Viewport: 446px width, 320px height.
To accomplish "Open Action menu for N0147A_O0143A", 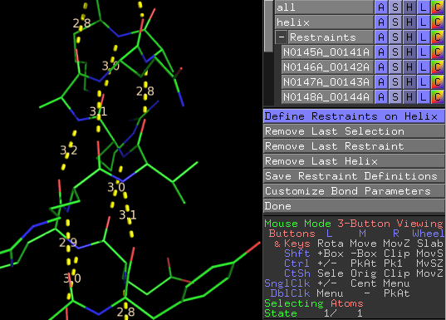I will pos(381,81).
